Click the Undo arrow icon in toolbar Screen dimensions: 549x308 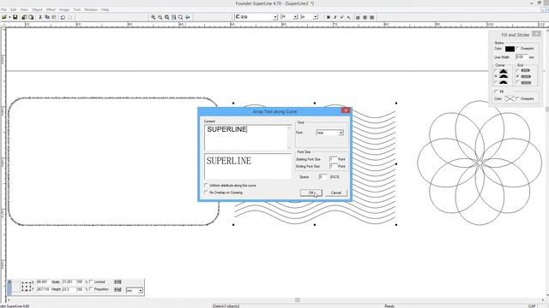(63, 17)
